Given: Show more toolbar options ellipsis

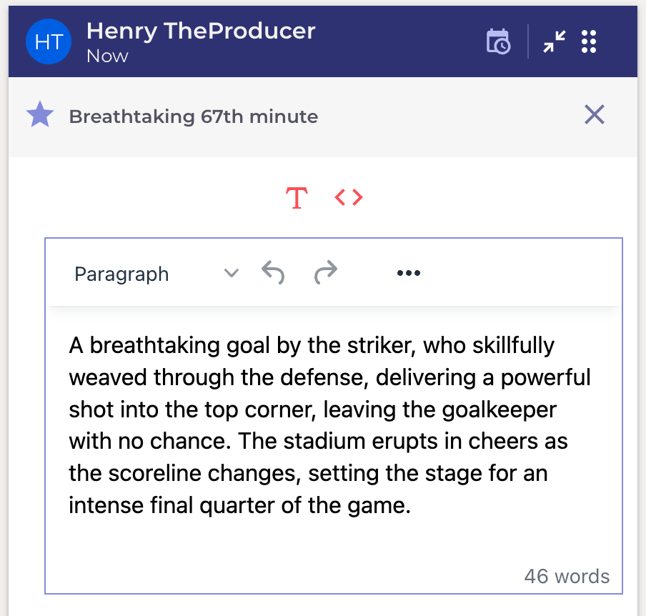Looking at the screenshot, I should [408, 273].
